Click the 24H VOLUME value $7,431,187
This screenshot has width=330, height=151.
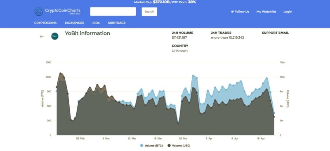[179, 38]
